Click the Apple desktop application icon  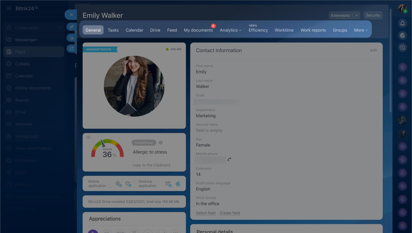178,184
